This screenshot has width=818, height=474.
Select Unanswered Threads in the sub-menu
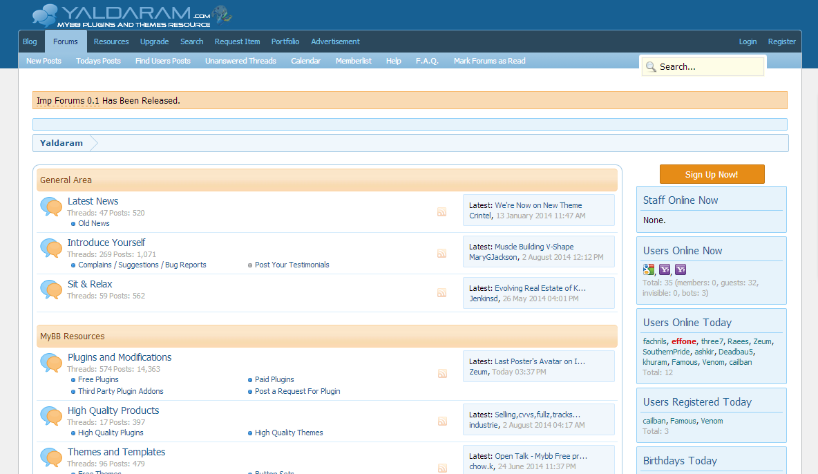coord(240,61)
